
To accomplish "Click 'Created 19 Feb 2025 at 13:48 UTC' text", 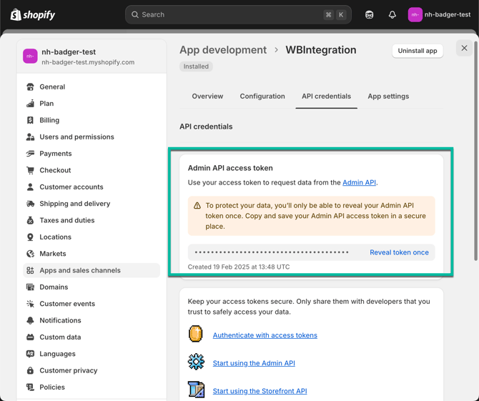I will point(239,267).
